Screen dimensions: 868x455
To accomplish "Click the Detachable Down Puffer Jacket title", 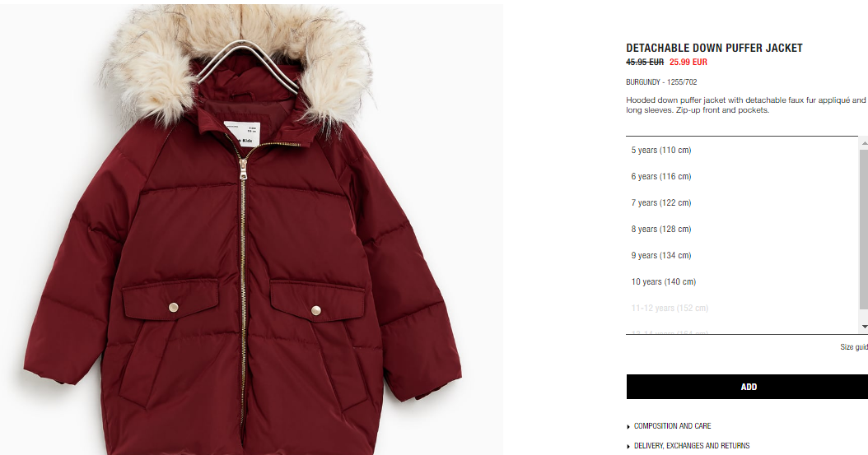I will click(x=714, y=48).
